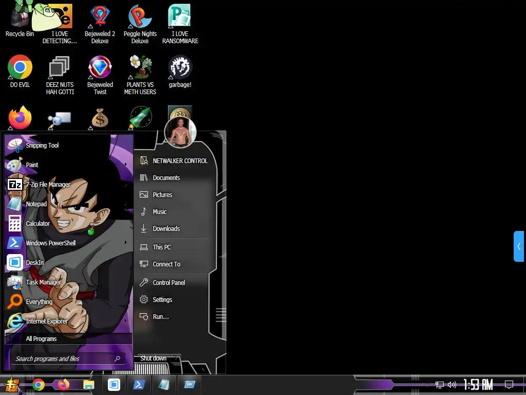
Task: Open Firefox from the taskbar
Action: (63, 385)
